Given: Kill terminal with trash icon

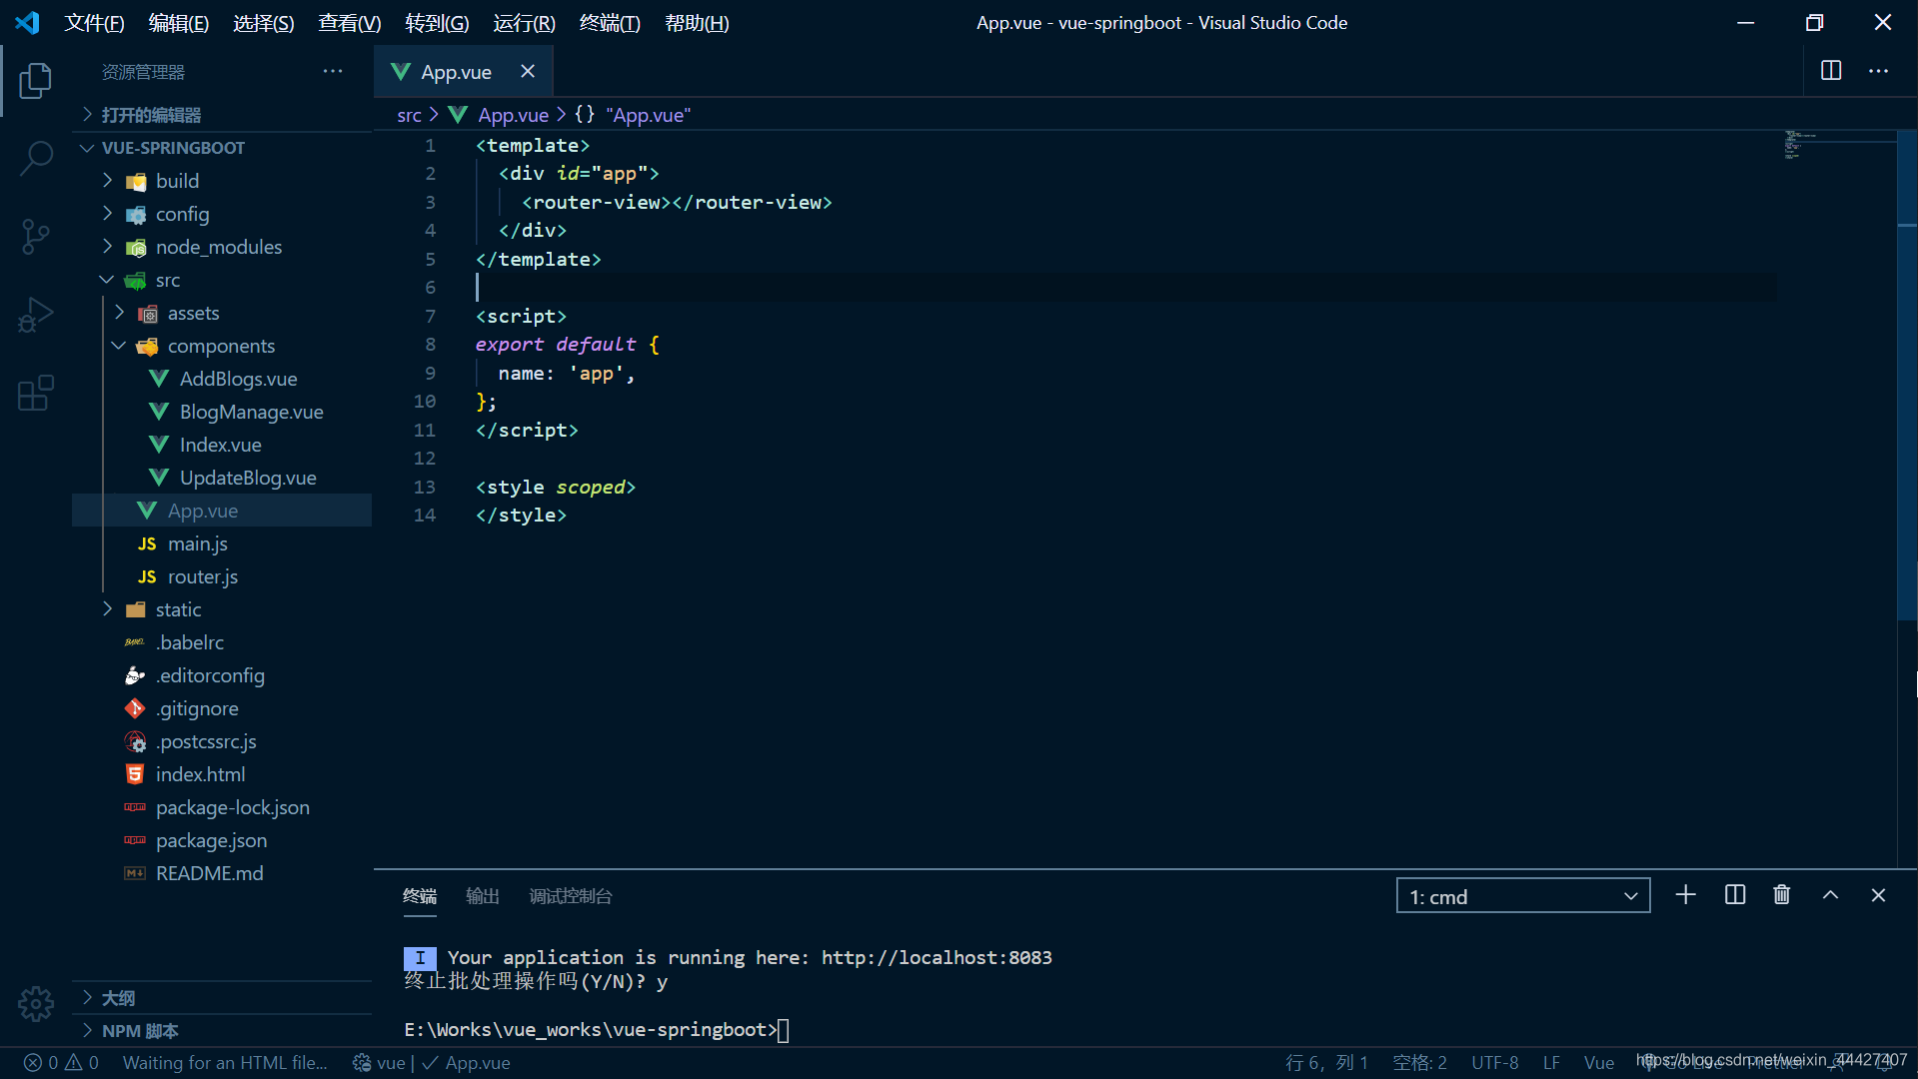Looking at the screenshot, I should [x=1782, y=895].
